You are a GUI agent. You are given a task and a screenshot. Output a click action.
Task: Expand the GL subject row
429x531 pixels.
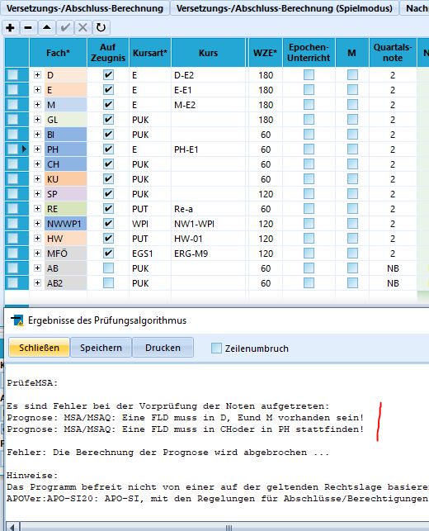pyautogui.click(x=38, y=120)
